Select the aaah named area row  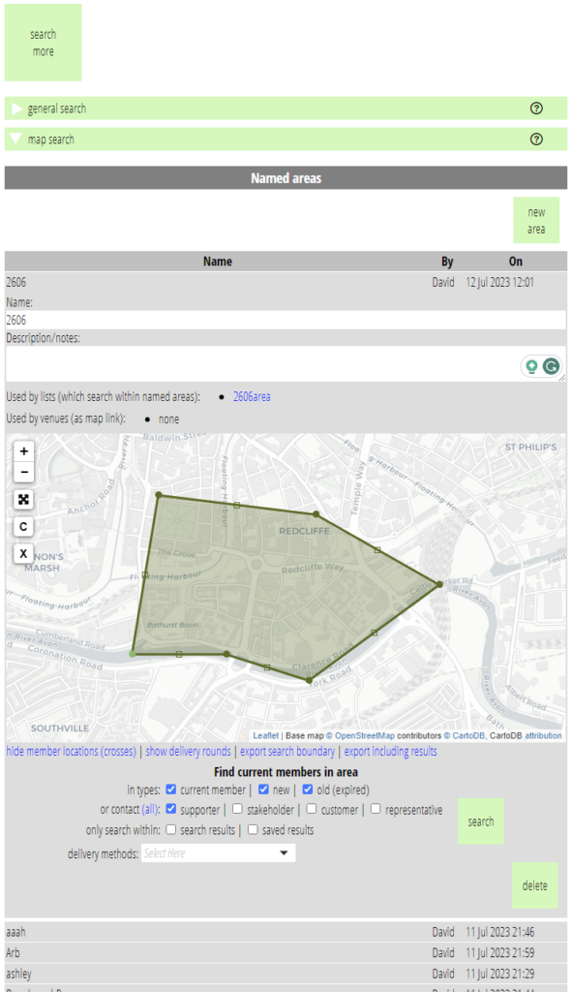click(x=286, y=931)
